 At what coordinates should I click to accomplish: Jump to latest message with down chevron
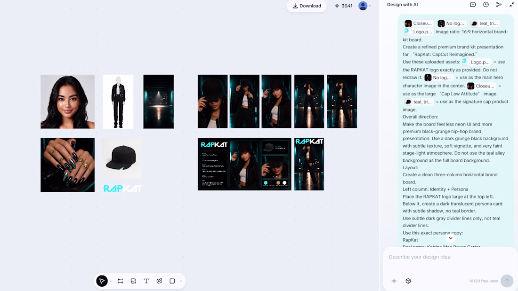pyautogui.click(x=451, y=238)
